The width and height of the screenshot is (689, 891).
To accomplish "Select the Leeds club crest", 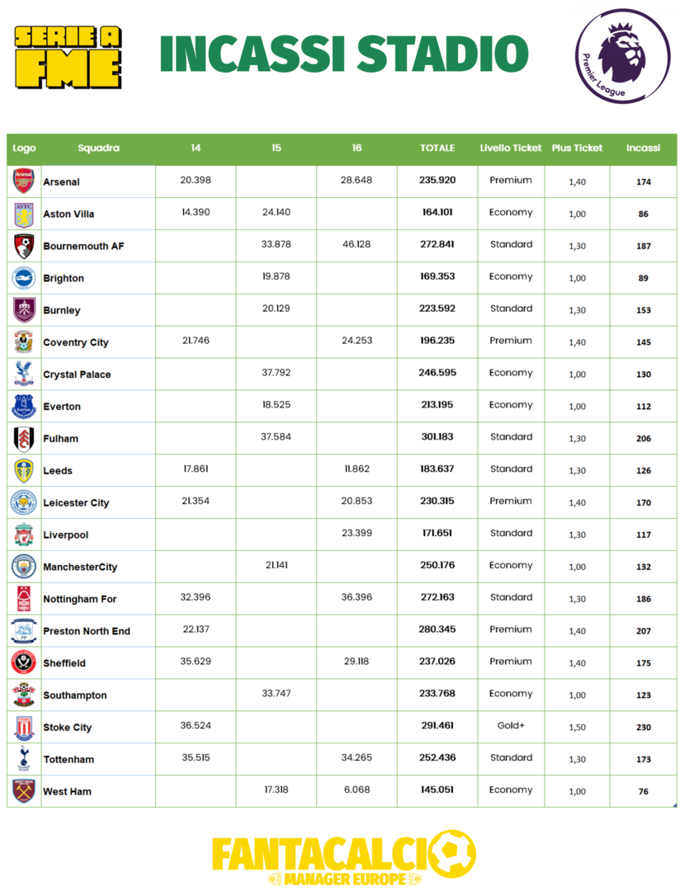I will [24, 470].
